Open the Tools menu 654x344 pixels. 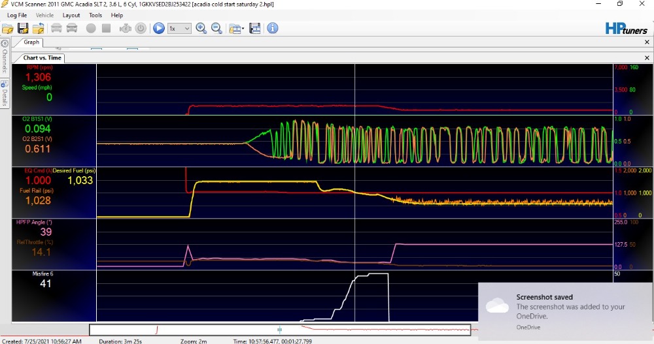tap(95, 15)
